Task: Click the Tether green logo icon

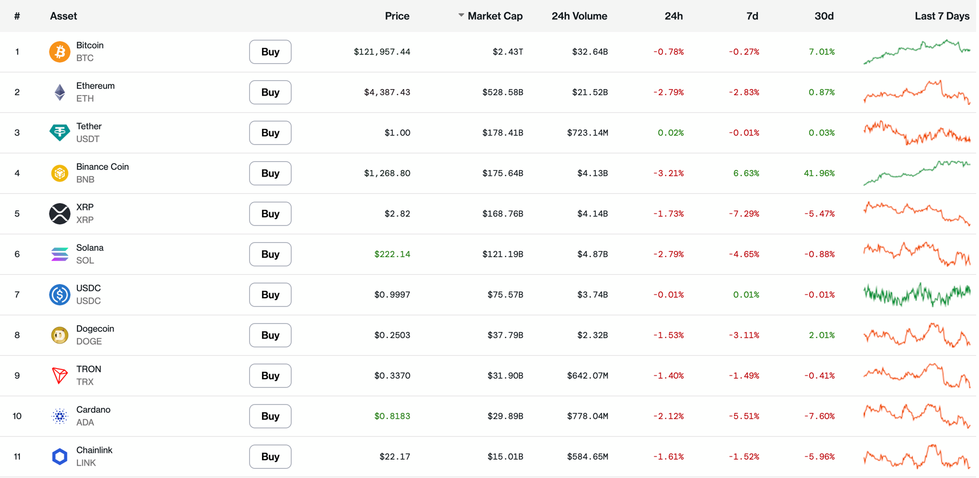Action: pos(60,132)
